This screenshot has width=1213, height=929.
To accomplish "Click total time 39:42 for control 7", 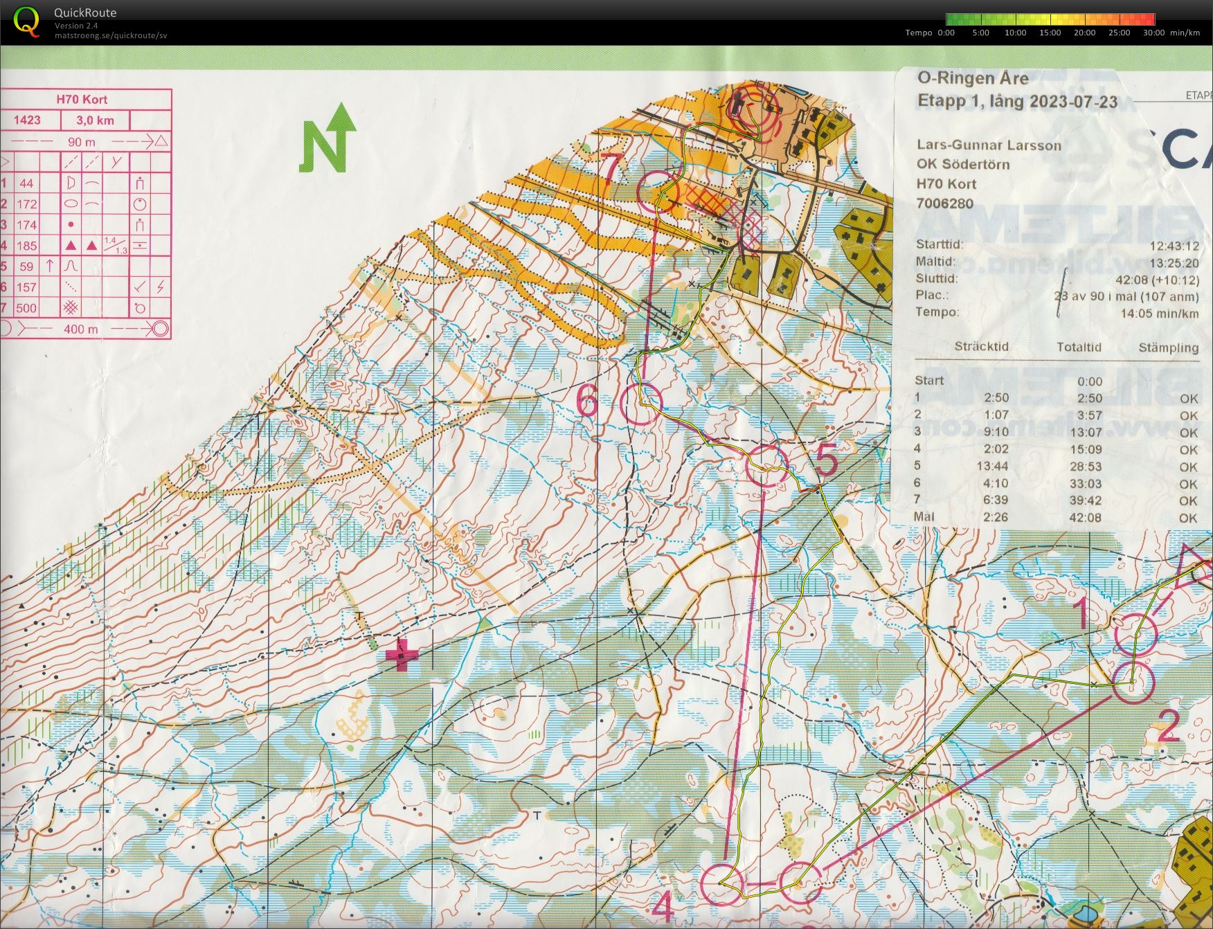I will pyautogui.click(x=1086, y=500).
